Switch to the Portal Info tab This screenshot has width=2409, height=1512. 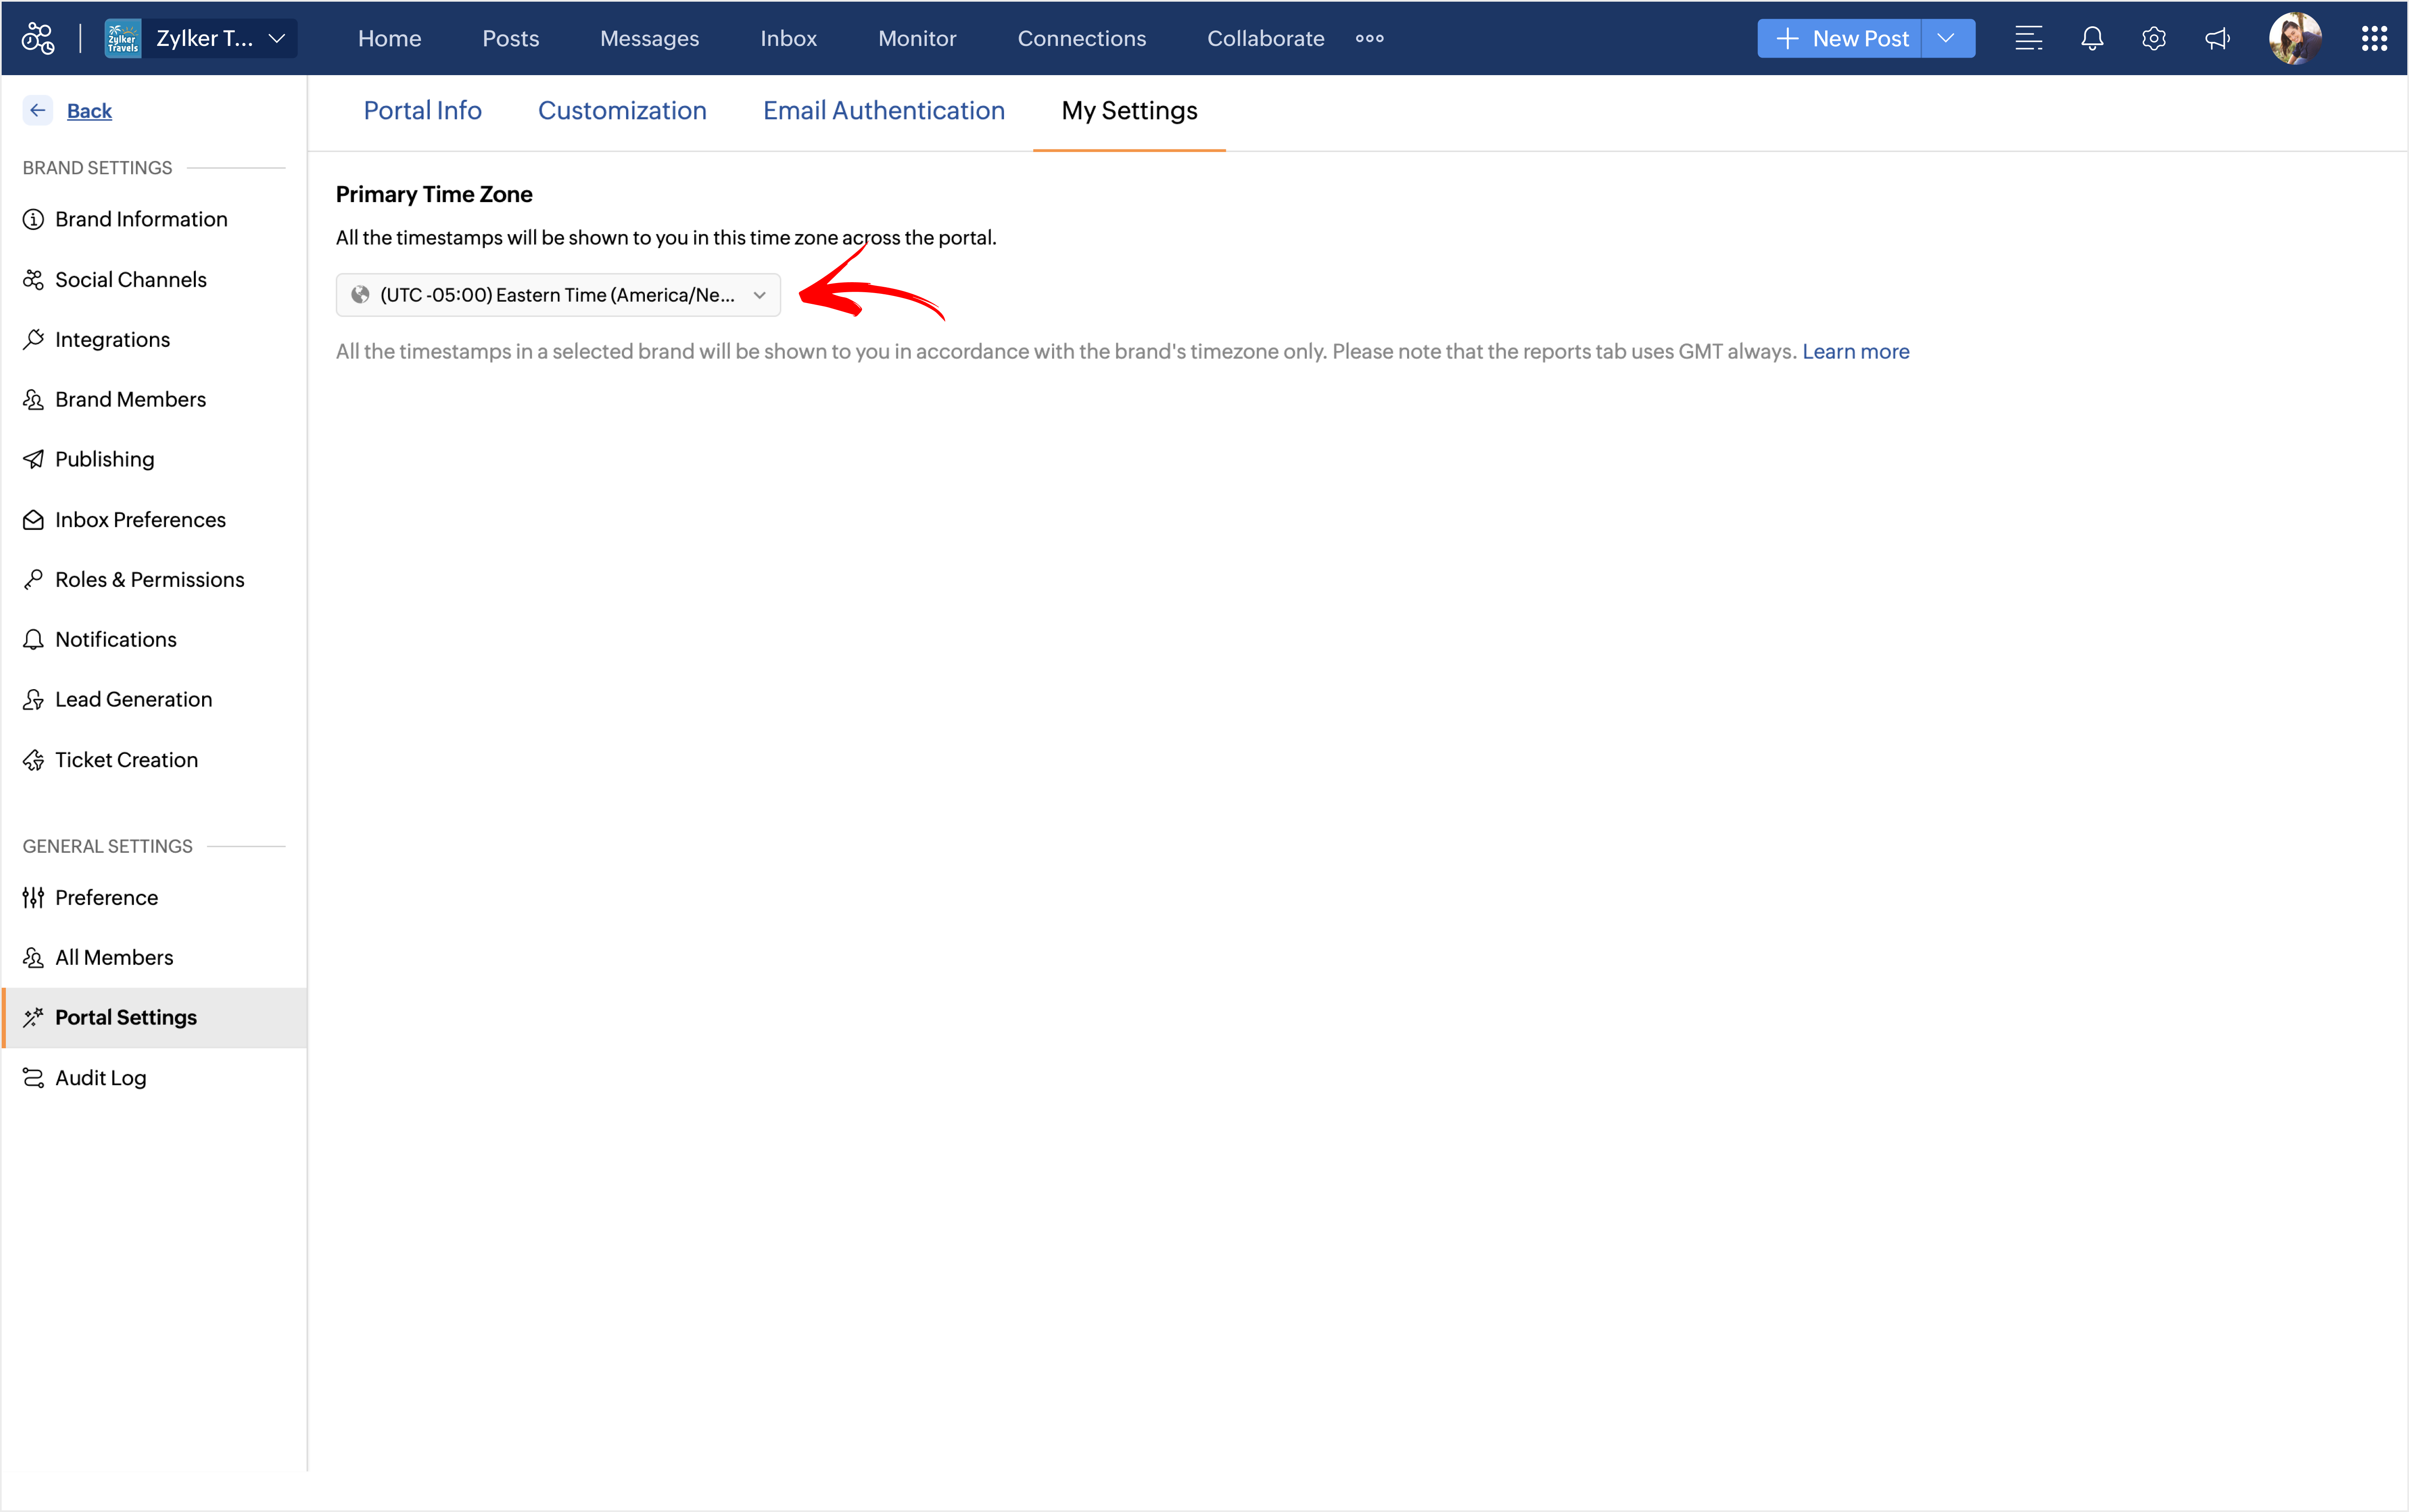click(422, 110)
